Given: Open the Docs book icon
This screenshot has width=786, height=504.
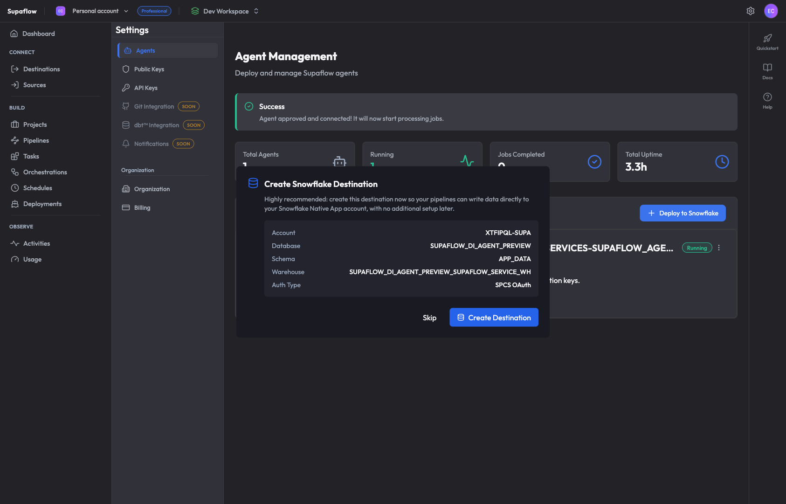Looking at the screenshot, I should tap(767, 67).
